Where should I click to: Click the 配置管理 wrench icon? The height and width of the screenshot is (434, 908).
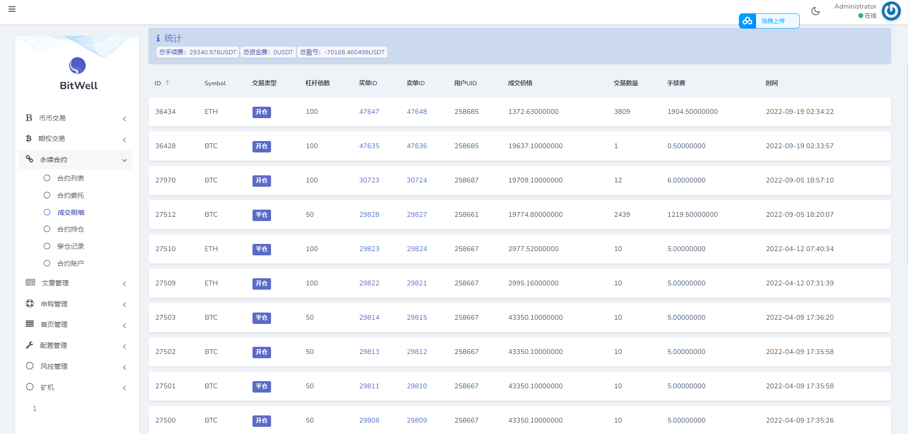pyautogui.click(x=29, y=345)
